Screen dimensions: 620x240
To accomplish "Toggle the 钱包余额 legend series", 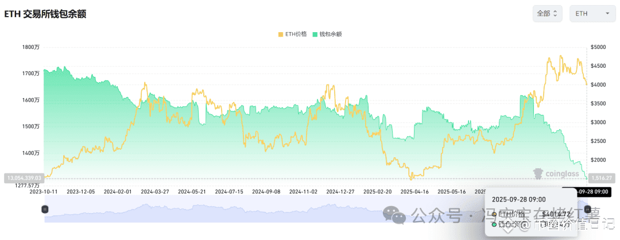I will pyautogui.click(x=327, y=34).
